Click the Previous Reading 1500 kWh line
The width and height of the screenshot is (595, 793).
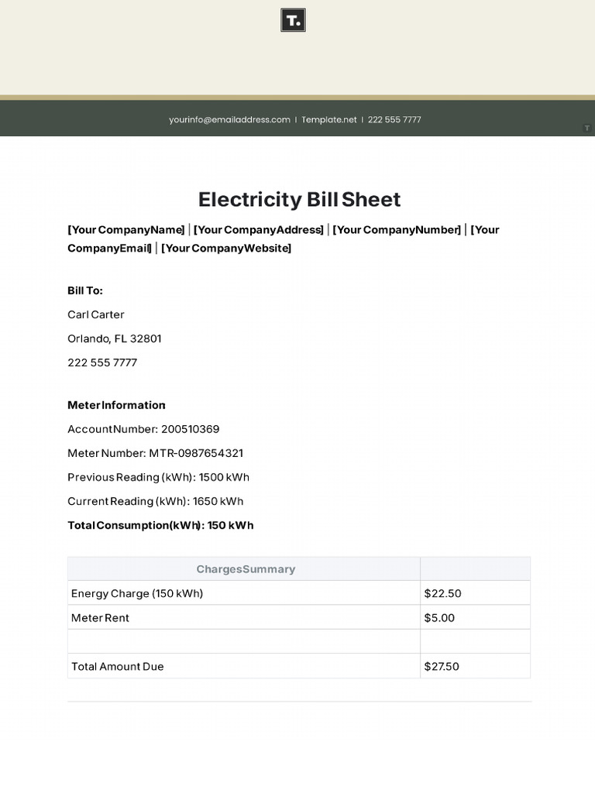pos(158,477)
